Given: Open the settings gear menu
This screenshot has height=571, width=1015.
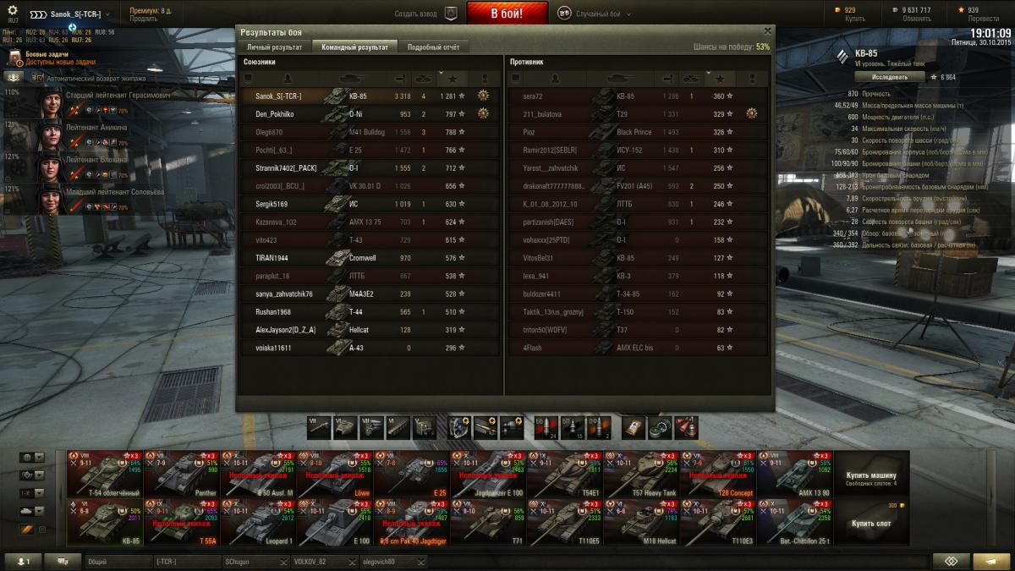Looking at the screenshot, I should (13, 9).
